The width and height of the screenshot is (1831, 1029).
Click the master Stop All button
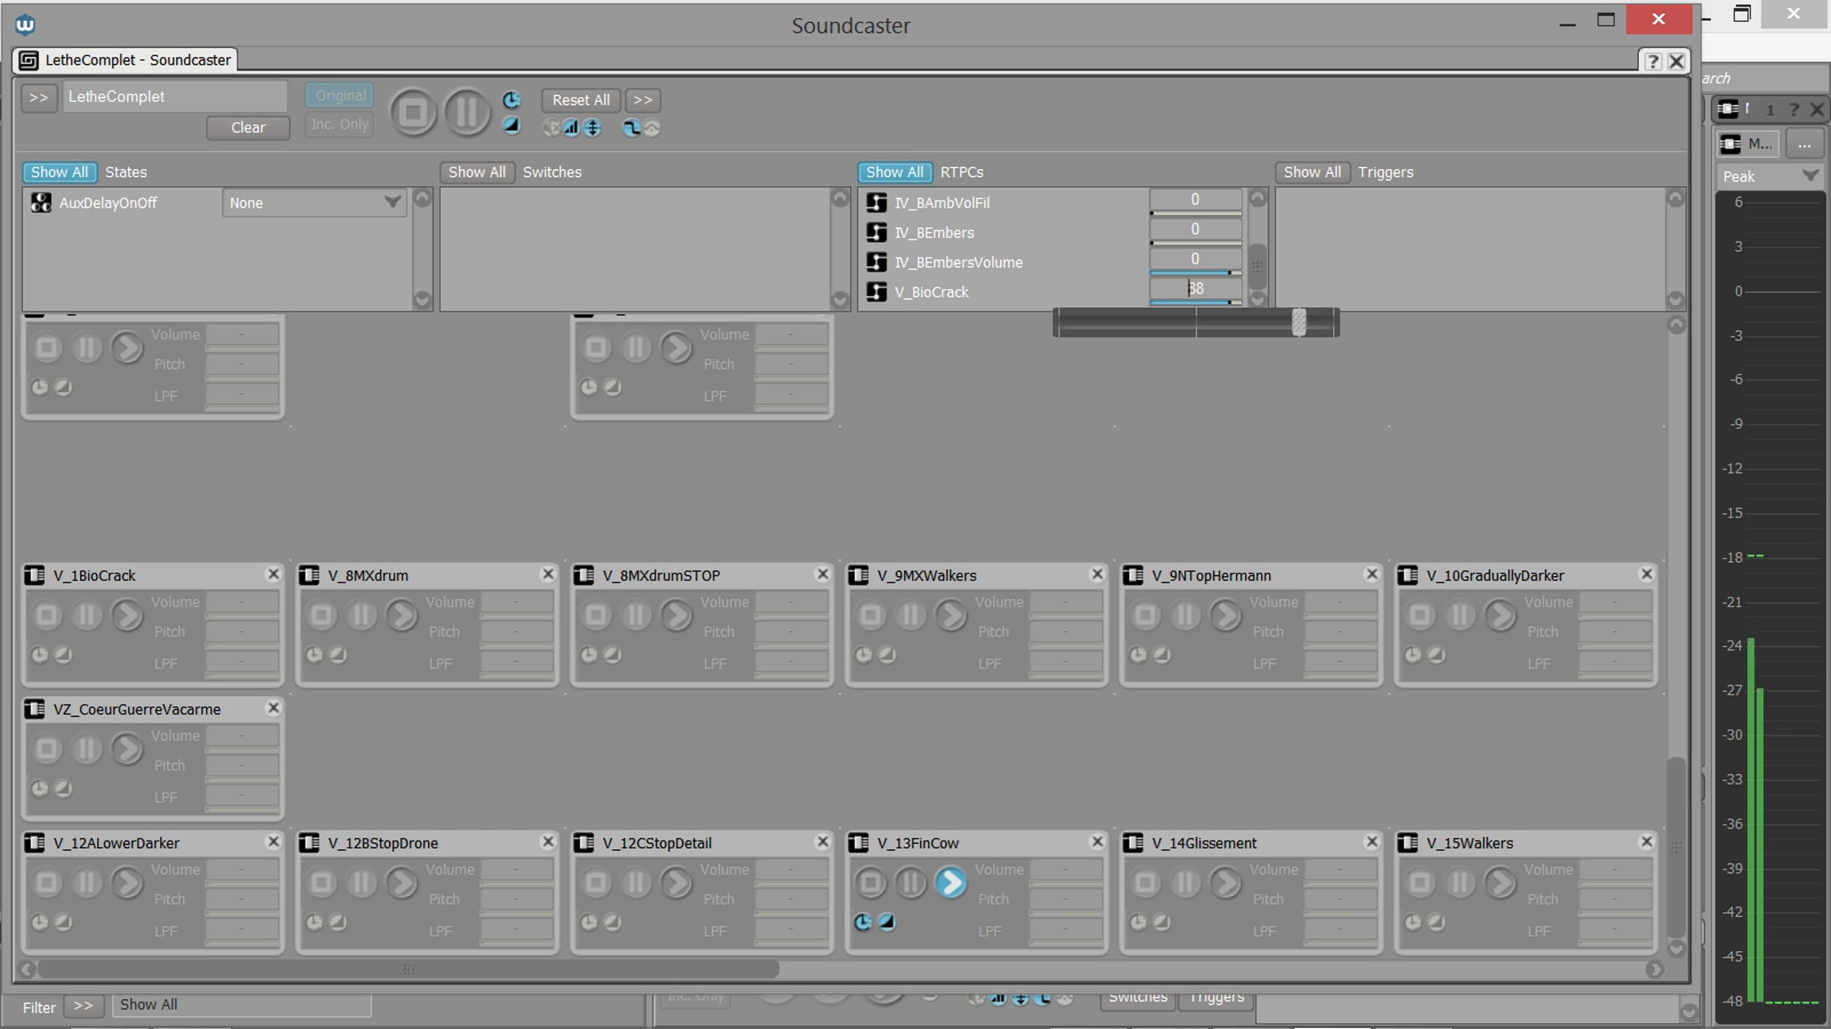click(x=413, y=113)
